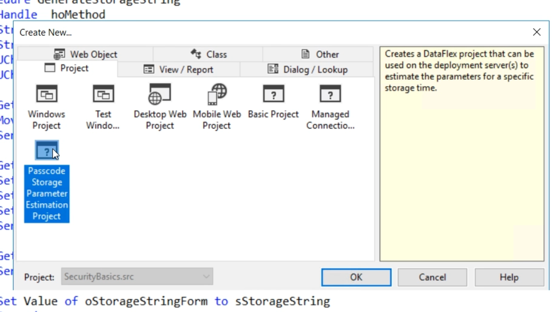
Task: Close the Create New dialog
Action: coord(536,32)
